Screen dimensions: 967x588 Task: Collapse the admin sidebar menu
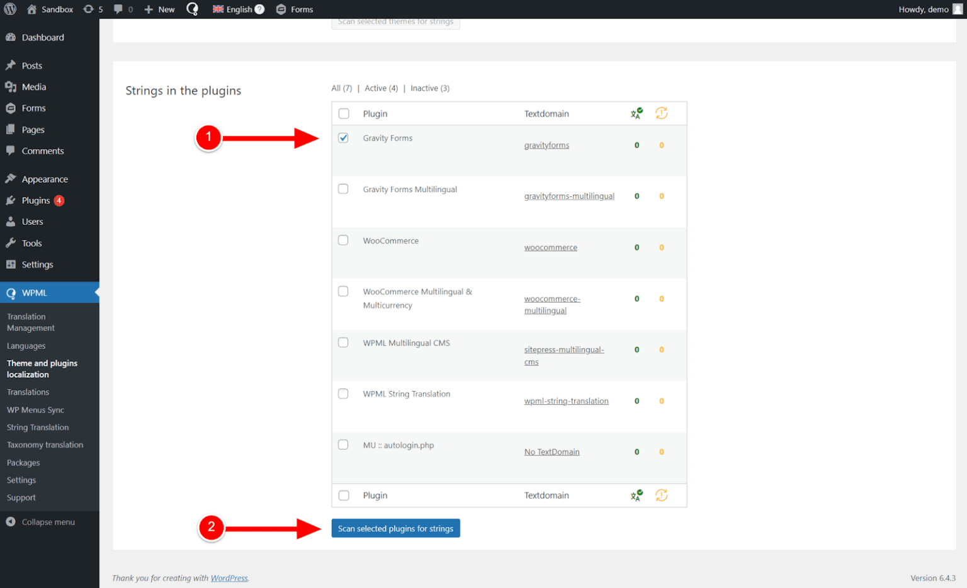coord(41,521)
